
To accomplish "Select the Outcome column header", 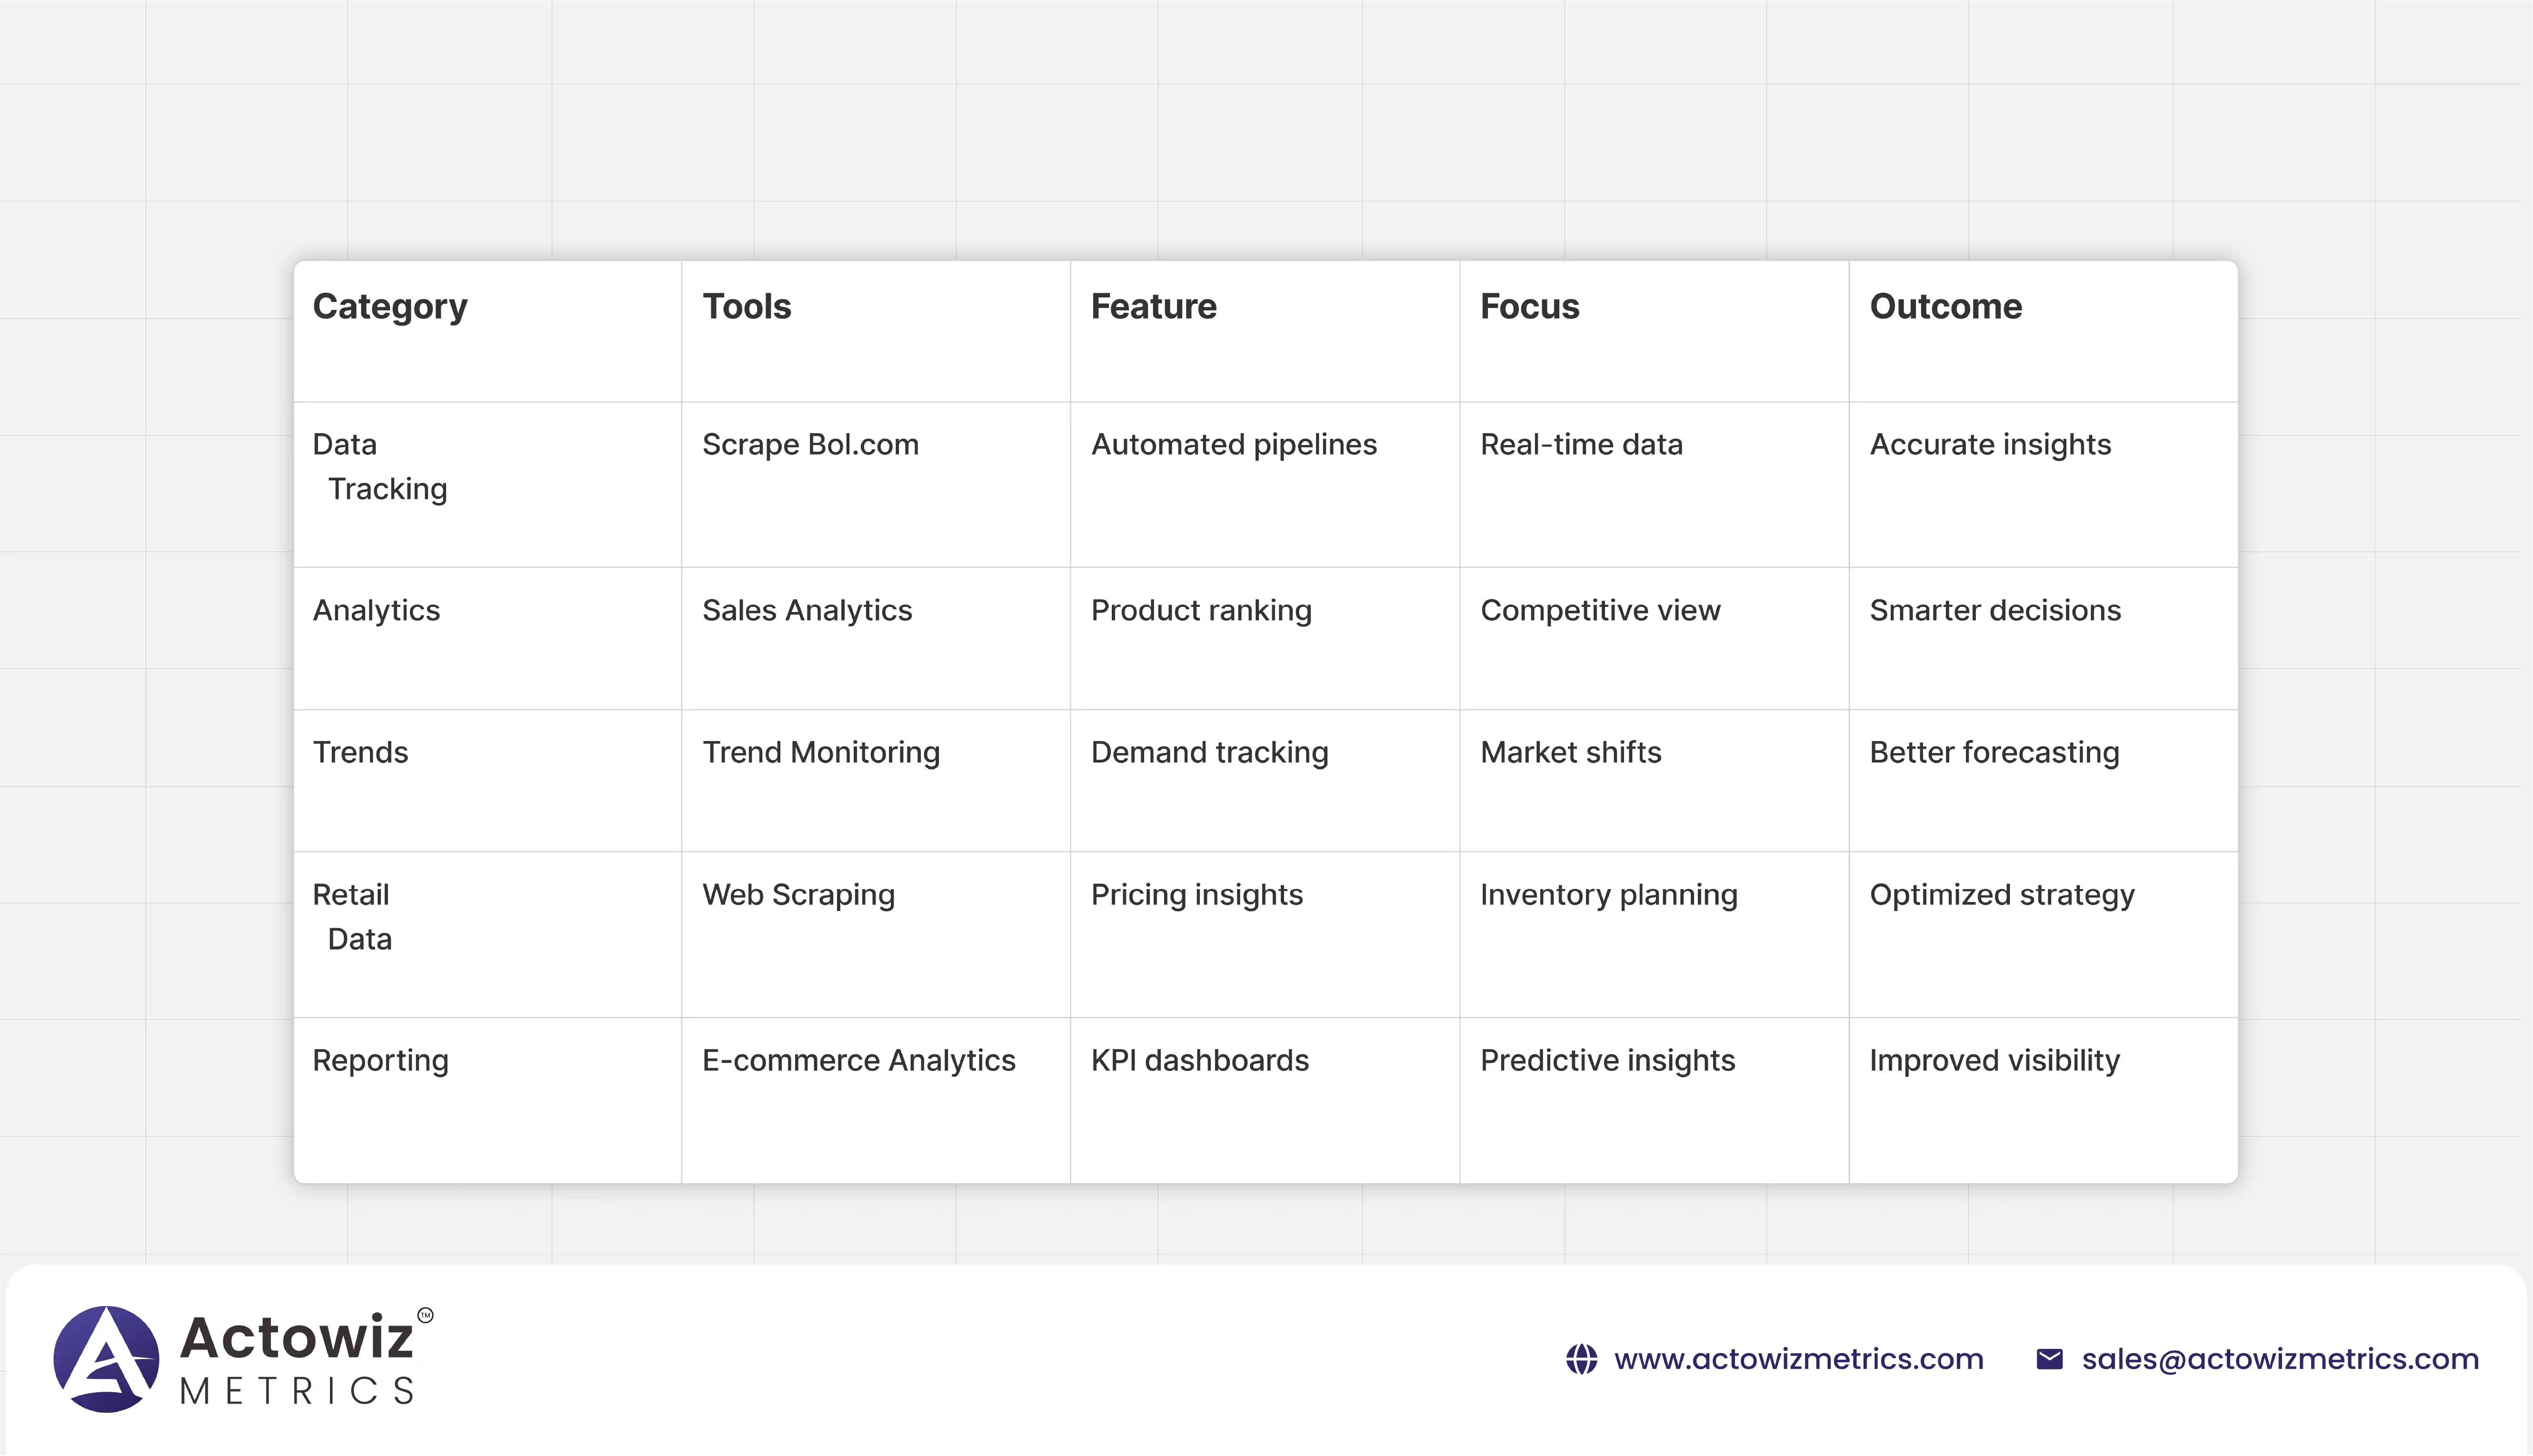I will 1945,306.
